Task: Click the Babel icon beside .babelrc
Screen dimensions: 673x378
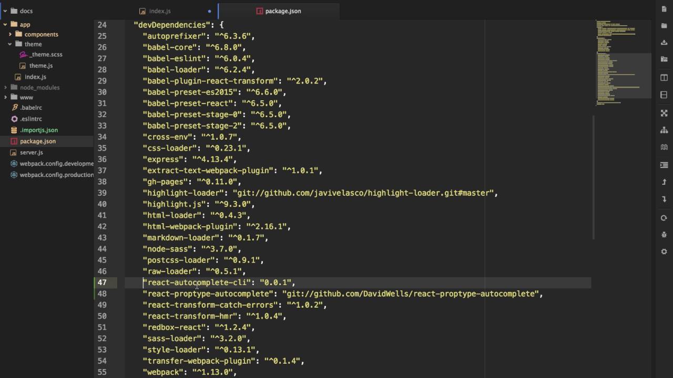Action: point(15,108)
